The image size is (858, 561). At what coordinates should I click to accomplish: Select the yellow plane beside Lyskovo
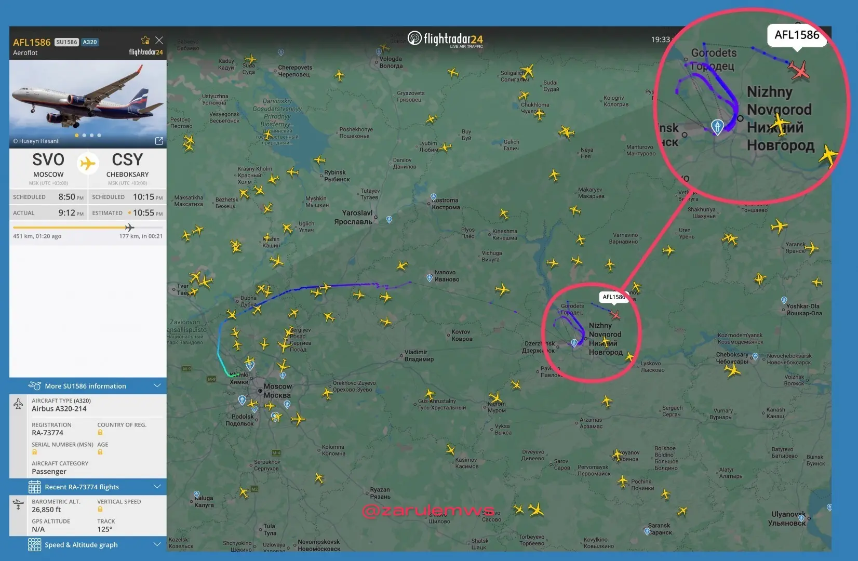pyautogui.click(x=629, y=357)
